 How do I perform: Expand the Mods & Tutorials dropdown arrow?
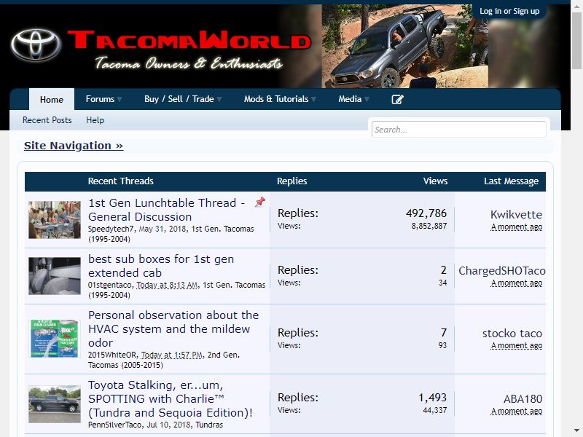[313, 99]
